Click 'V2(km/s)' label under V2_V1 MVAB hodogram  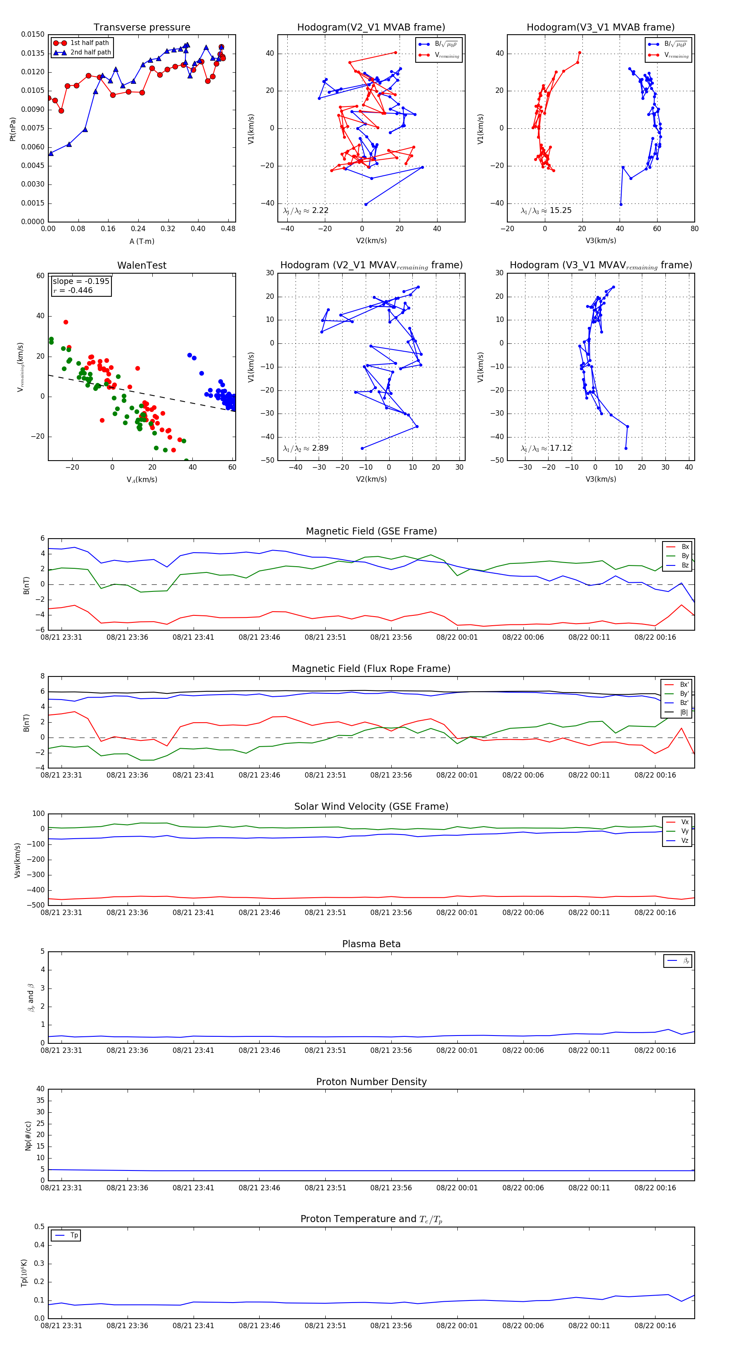tap(371, 241)
